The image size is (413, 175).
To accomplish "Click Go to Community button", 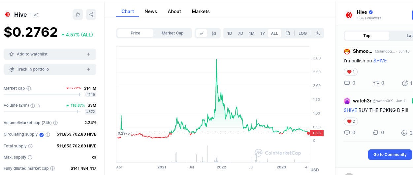I will [x=390, y=155].
